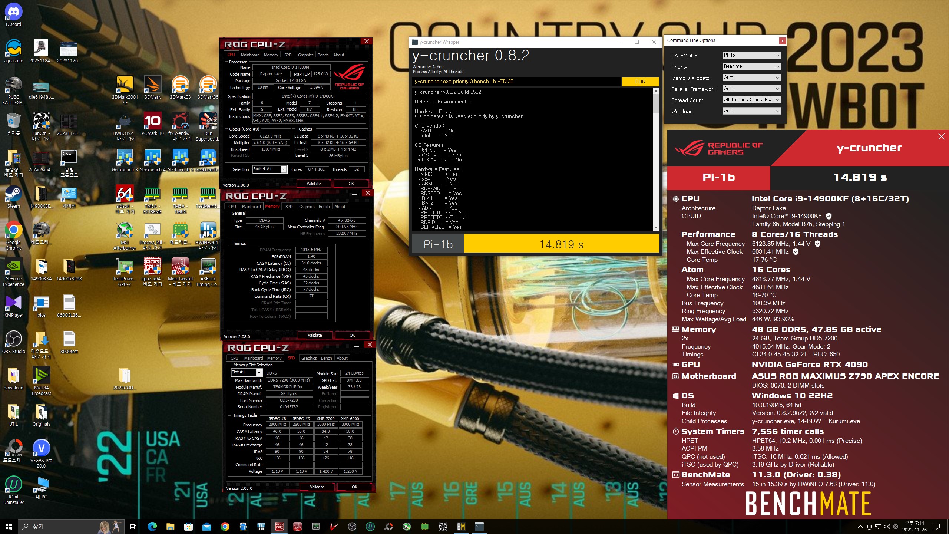The width and height of the screenshot is (949, 534).
Task: Open Geekbench 3 desktop icon
Action: [x=125, y=161]
